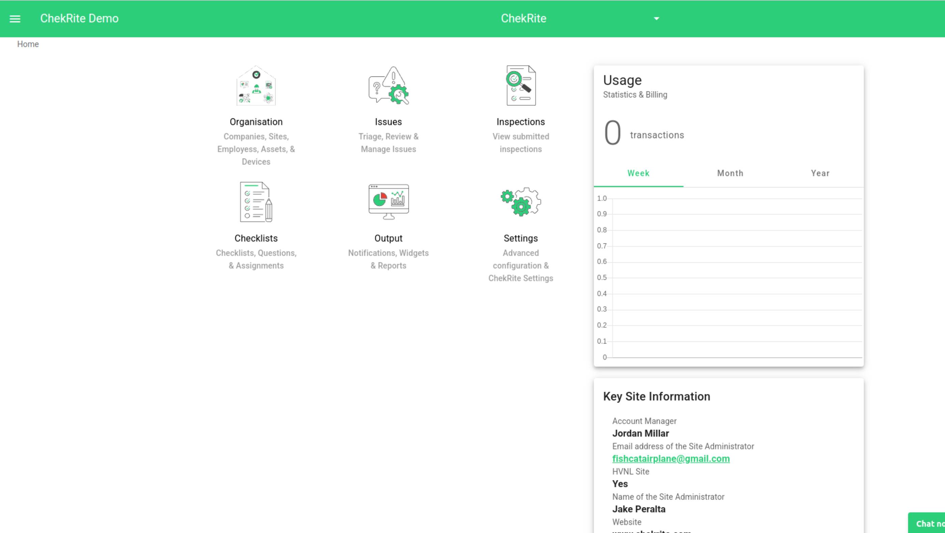Switch usage chart to Month tab
Screen dimensions: 945x533
(x=730, y=173)
